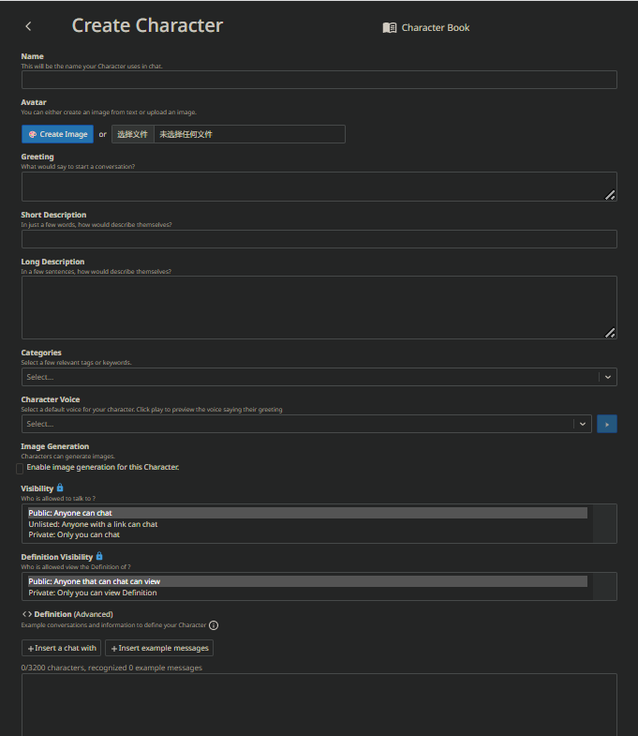The width and height of the screenshot is (638, 736).
Task: Click Insert example messages button
Action: click(159, 648)
